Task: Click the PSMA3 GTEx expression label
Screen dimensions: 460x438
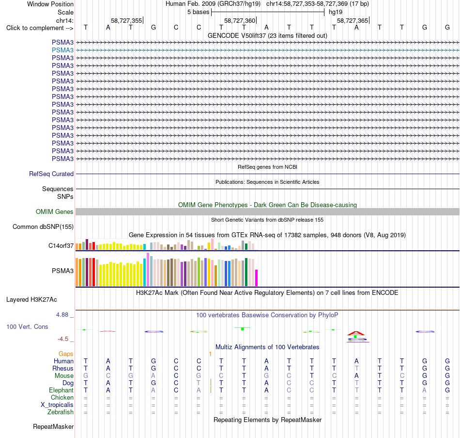Action: (62, 271)
